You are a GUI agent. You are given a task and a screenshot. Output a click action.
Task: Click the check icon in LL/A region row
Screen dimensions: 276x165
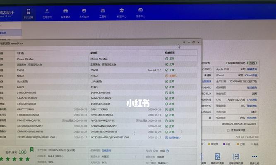pos(166,81)
